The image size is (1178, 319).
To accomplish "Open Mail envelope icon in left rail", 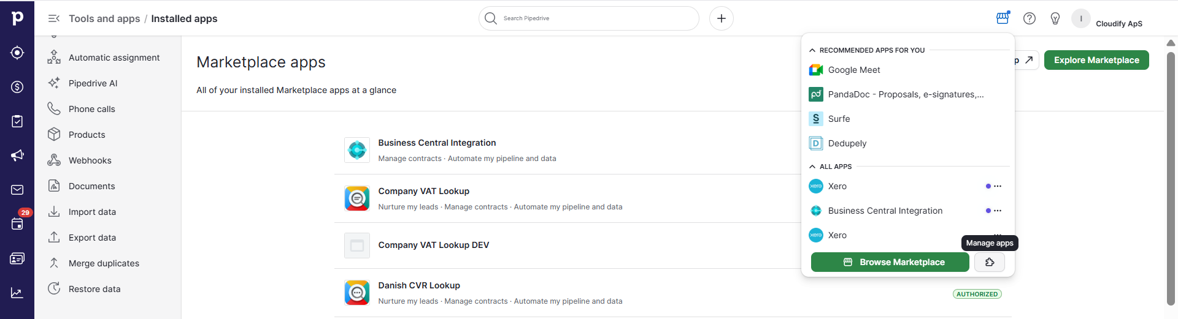I will point(17,190).
